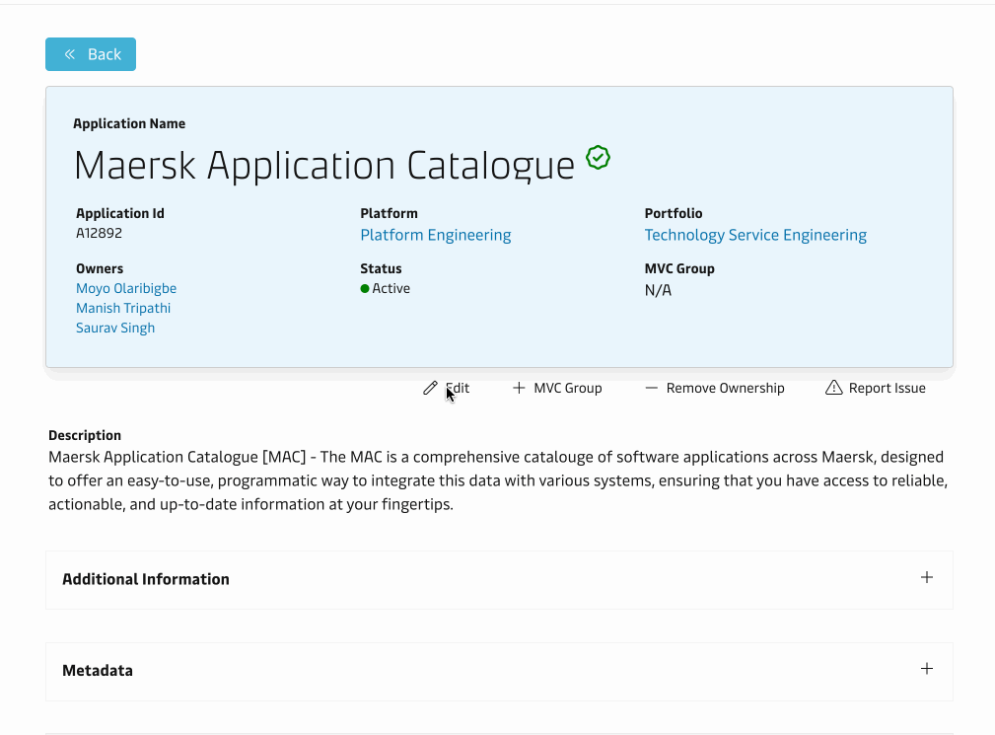Expand Additional Information with its plus icon

(927, 577)
